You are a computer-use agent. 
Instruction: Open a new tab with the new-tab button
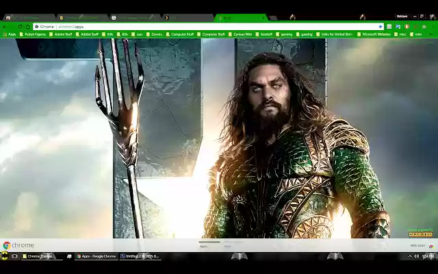point(273,18)
